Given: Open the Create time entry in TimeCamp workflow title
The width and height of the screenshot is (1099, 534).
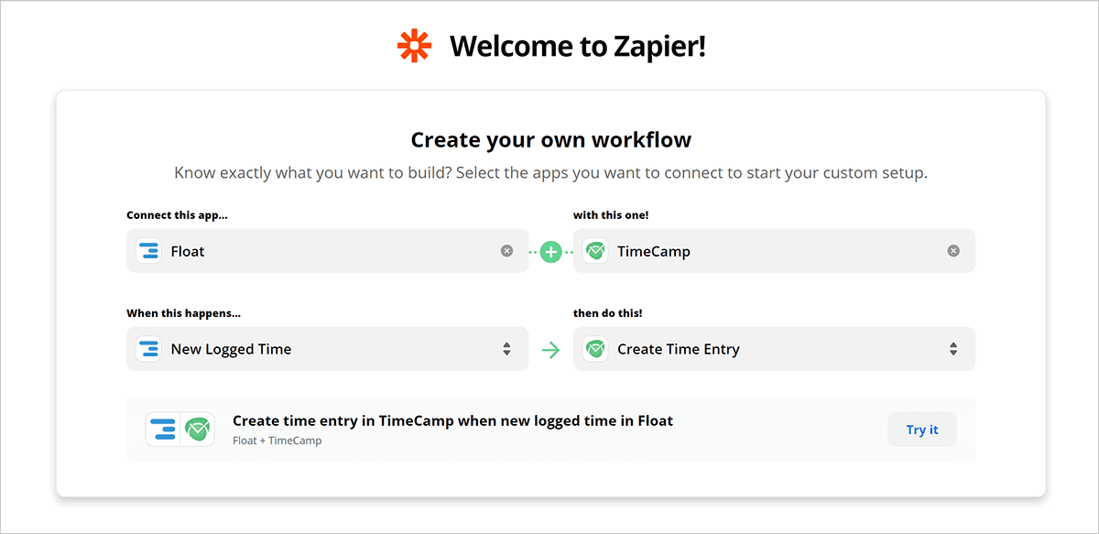Looking at the screenshot, I should tap(452, 421).
